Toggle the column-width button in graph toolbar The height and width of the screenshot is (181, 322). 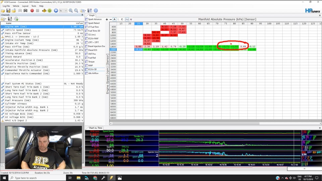tap(126, 19)
